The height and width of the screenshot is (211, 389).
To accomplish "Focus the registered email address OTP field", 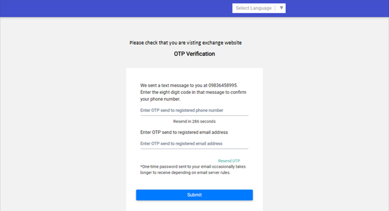I will (x=194, y=144).
